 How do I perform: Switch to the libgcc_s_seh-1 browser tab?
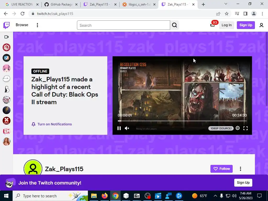[x=139, y=4]
